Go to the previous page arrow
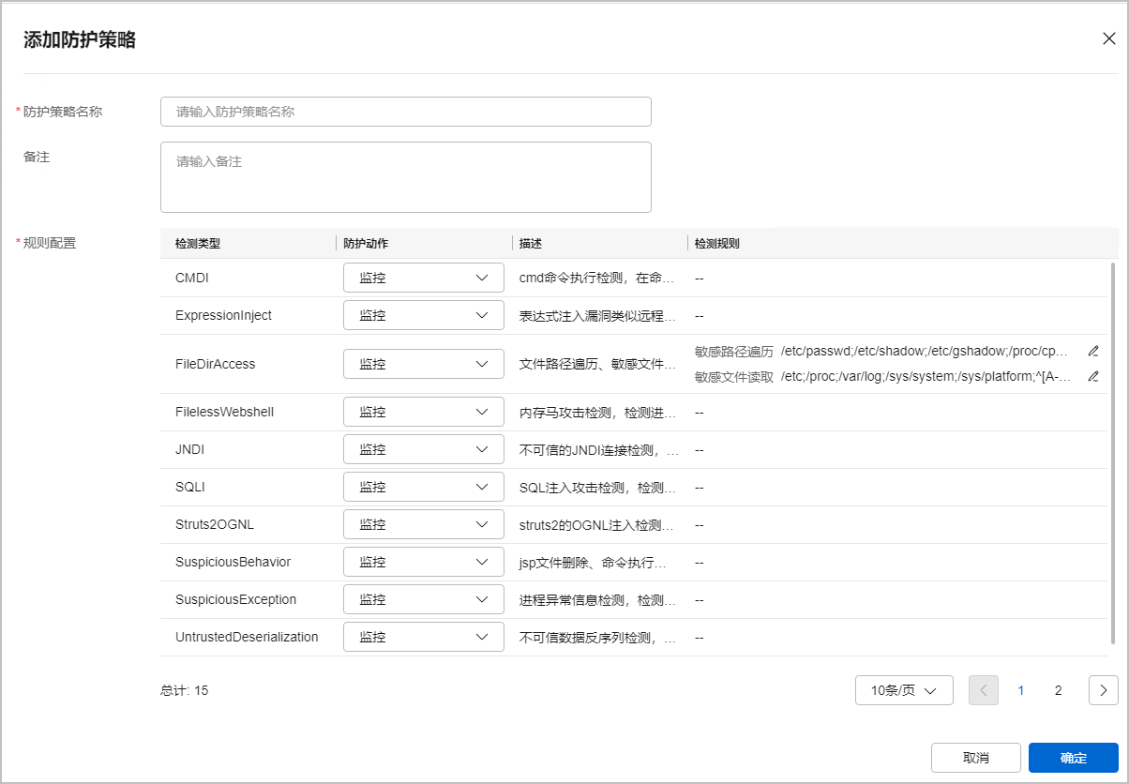The width and height of the screenshot is (1129, 784). pos(984,690)
